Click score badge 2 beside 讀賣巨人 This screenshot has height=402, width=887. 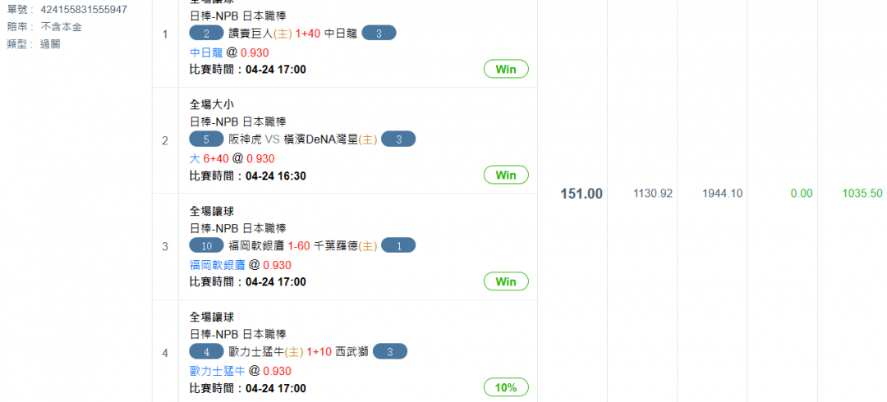coord(206,34)
